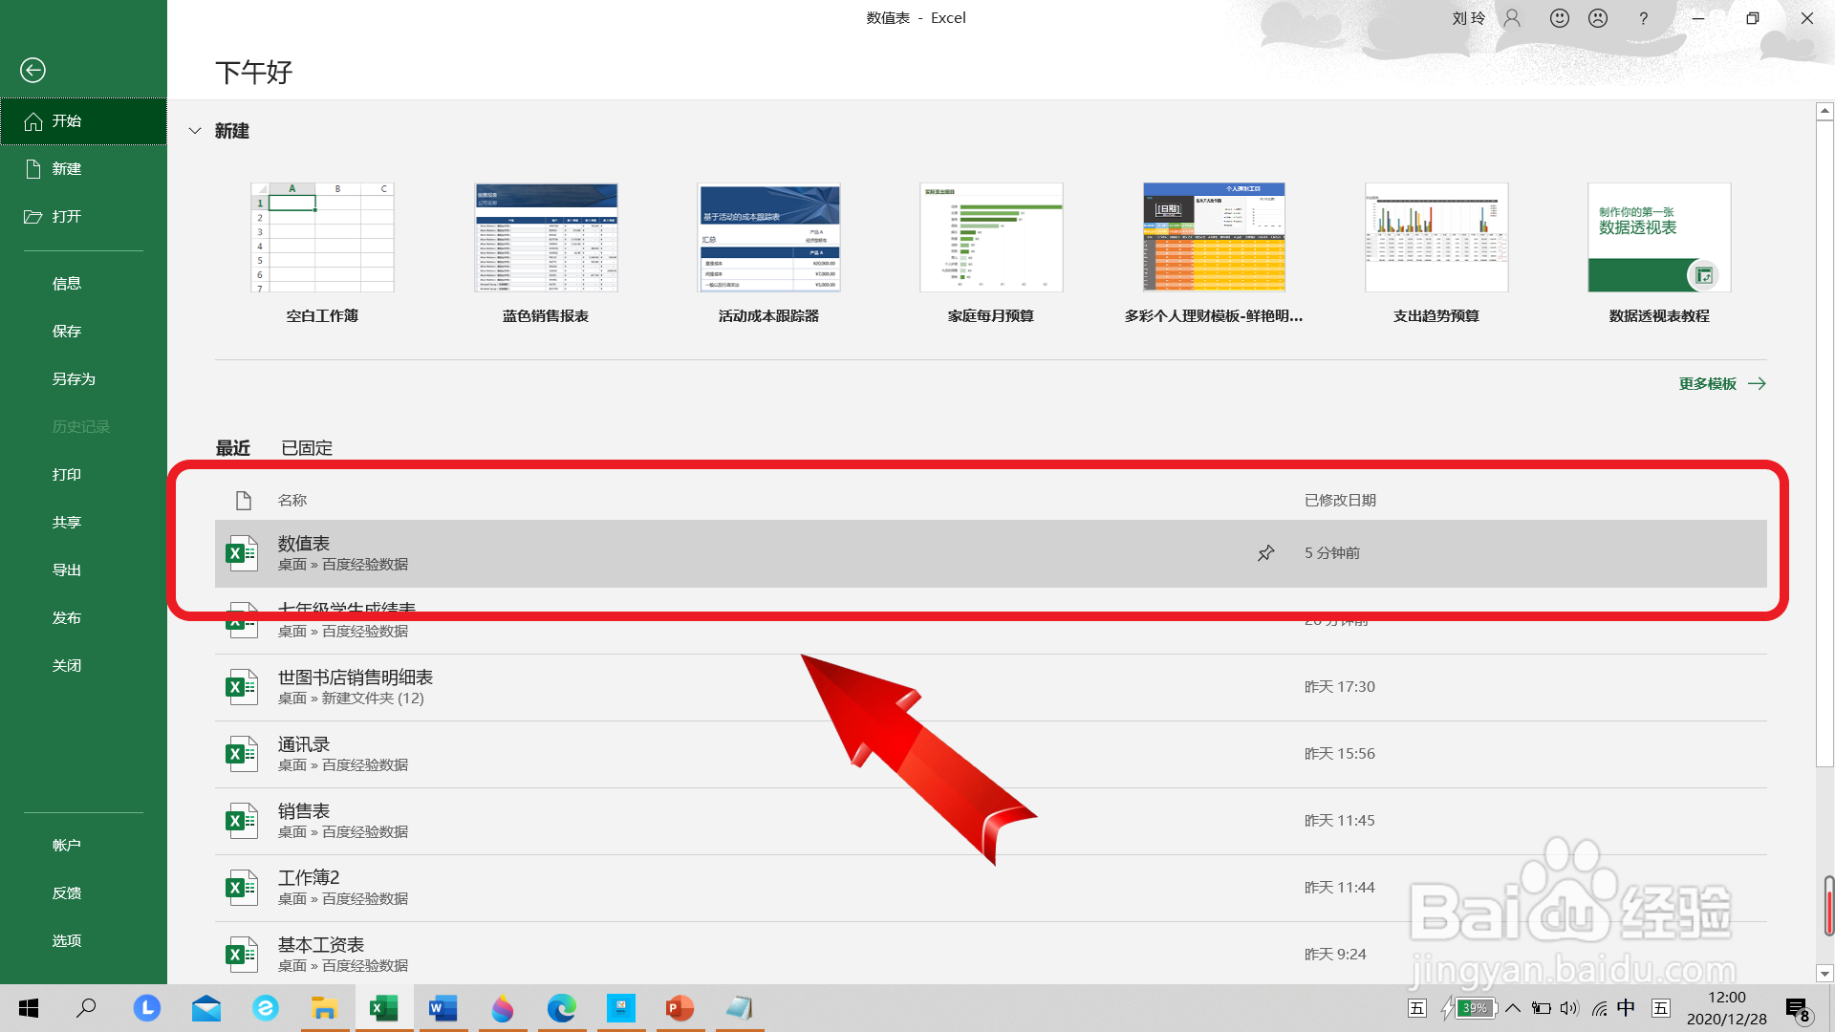1835x1032 pixels.
Task: Switch to the 最近 tab
Action: click(x=233, y=448)
